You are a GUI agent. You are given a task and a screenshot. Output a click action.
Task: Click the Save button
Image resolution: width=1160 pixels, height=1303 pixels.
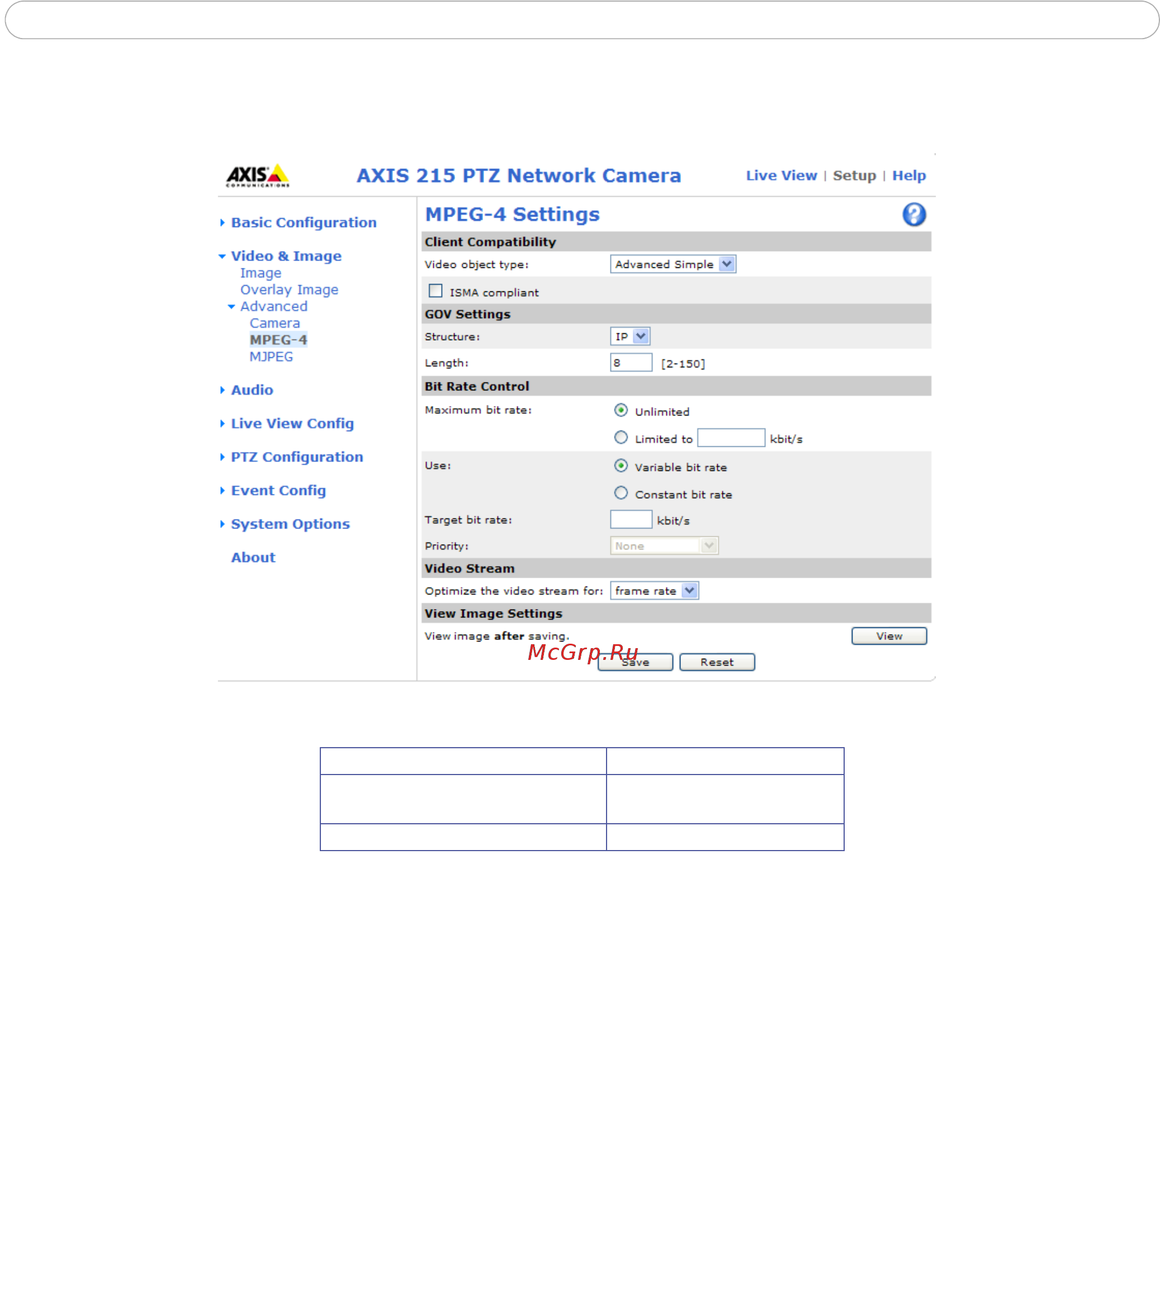(635, 662)
